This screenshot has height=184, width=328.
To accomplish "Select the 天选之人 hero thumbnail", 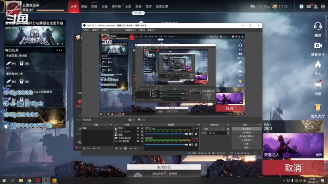I will tap(293, 146).
